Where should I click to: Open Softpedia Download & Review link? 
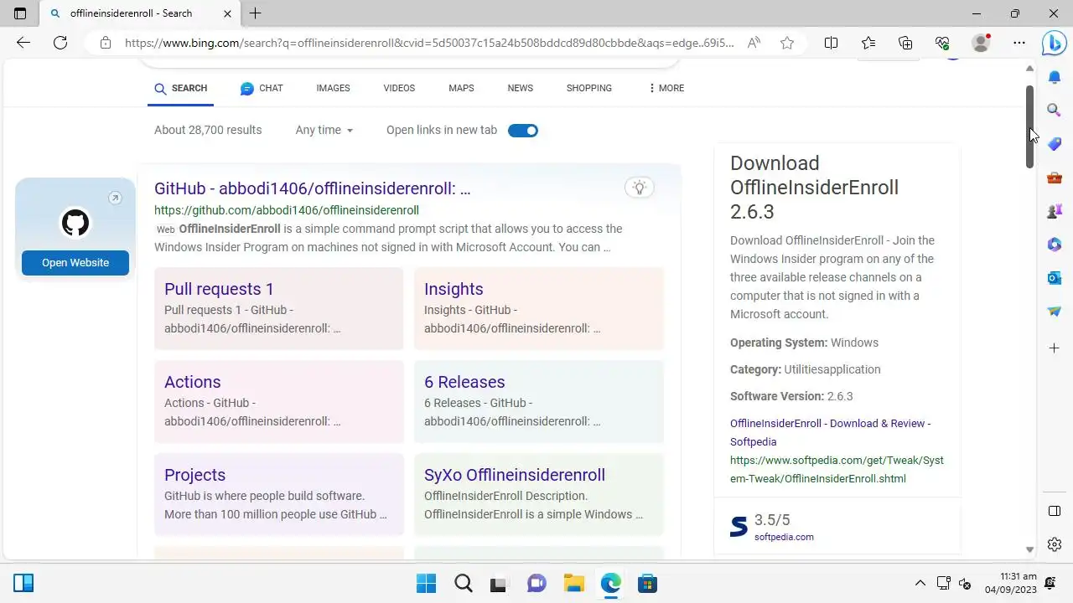pyautogui.click(x=830, y=432)
